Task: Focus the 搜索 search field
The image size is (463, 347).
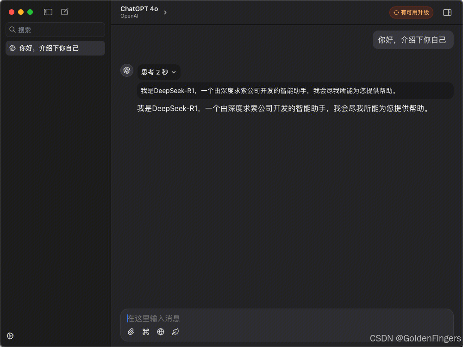Action: [55, 30]
